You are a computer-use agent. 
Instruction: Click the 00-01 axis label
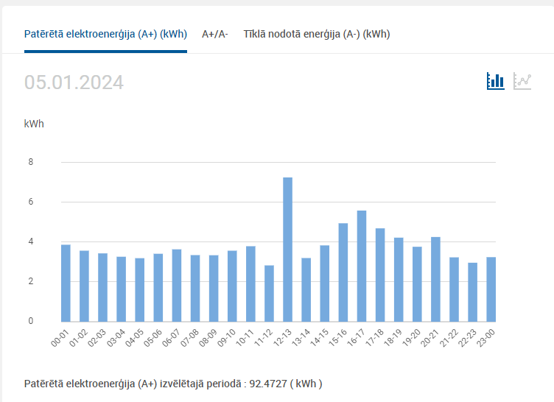(60, 338)
